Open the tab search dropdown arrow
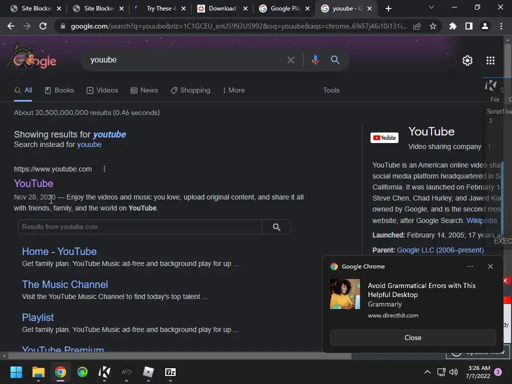The width and height of the screenshot is (512, 384). click(x=431, y=7)
